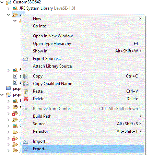Choose Go Into from context menu
153x155 pixels.
(x=83, y=26)
